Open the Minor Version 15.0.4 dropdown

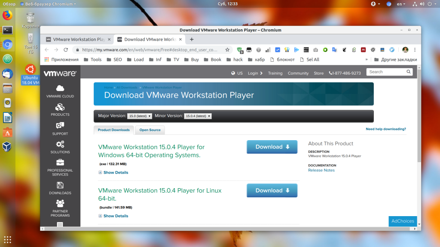[198, 115]
